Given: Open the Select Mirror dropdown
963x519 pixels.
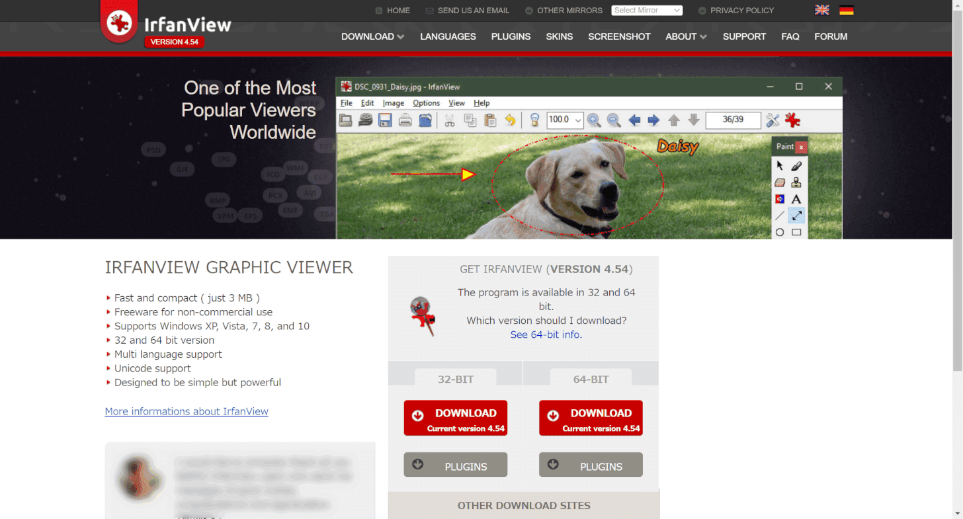Looking at the screenshot, I should [647, 10].
